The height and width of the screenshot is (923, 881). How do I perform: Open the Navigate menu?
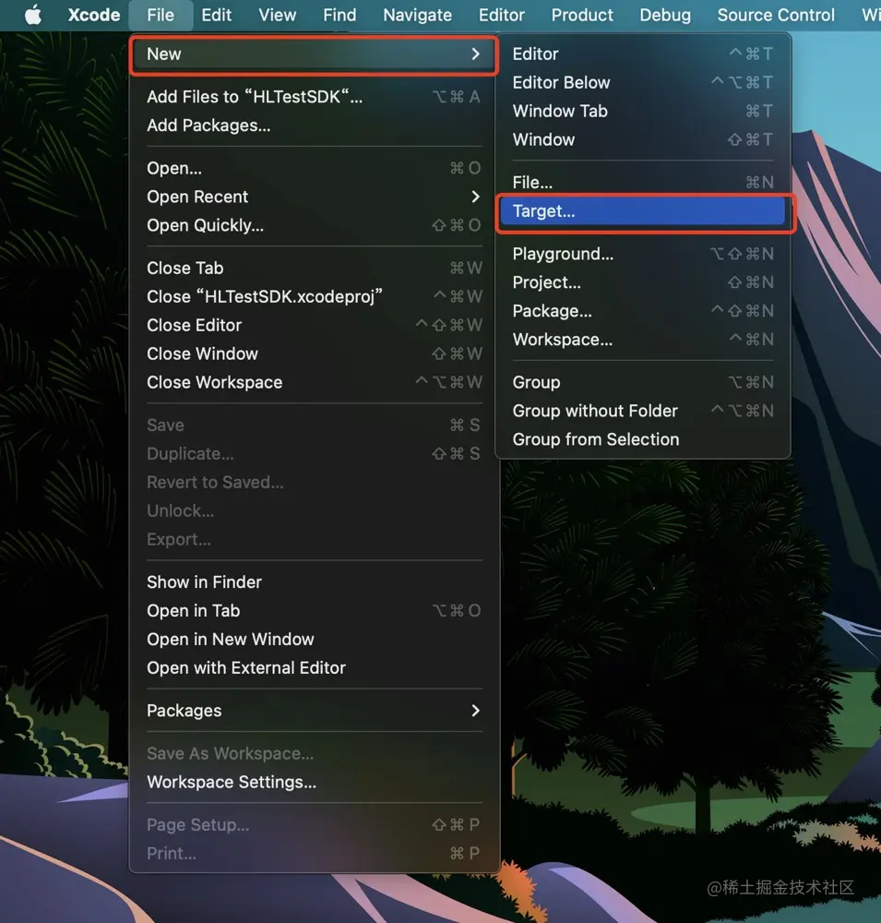pyautogui.click(x=417, y=15)
